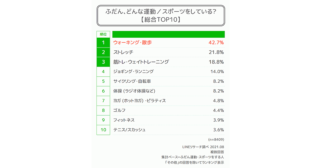Viewport: 321px width, 168px height.
Task: Click the 体操 (ラジオ体操など) label
Action: pyautogui.click(x=134, y=91)
